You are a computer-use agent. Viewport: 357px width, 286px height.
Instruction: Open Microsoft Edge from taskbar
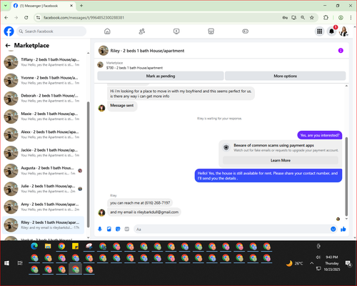click(x=34, y=247)
